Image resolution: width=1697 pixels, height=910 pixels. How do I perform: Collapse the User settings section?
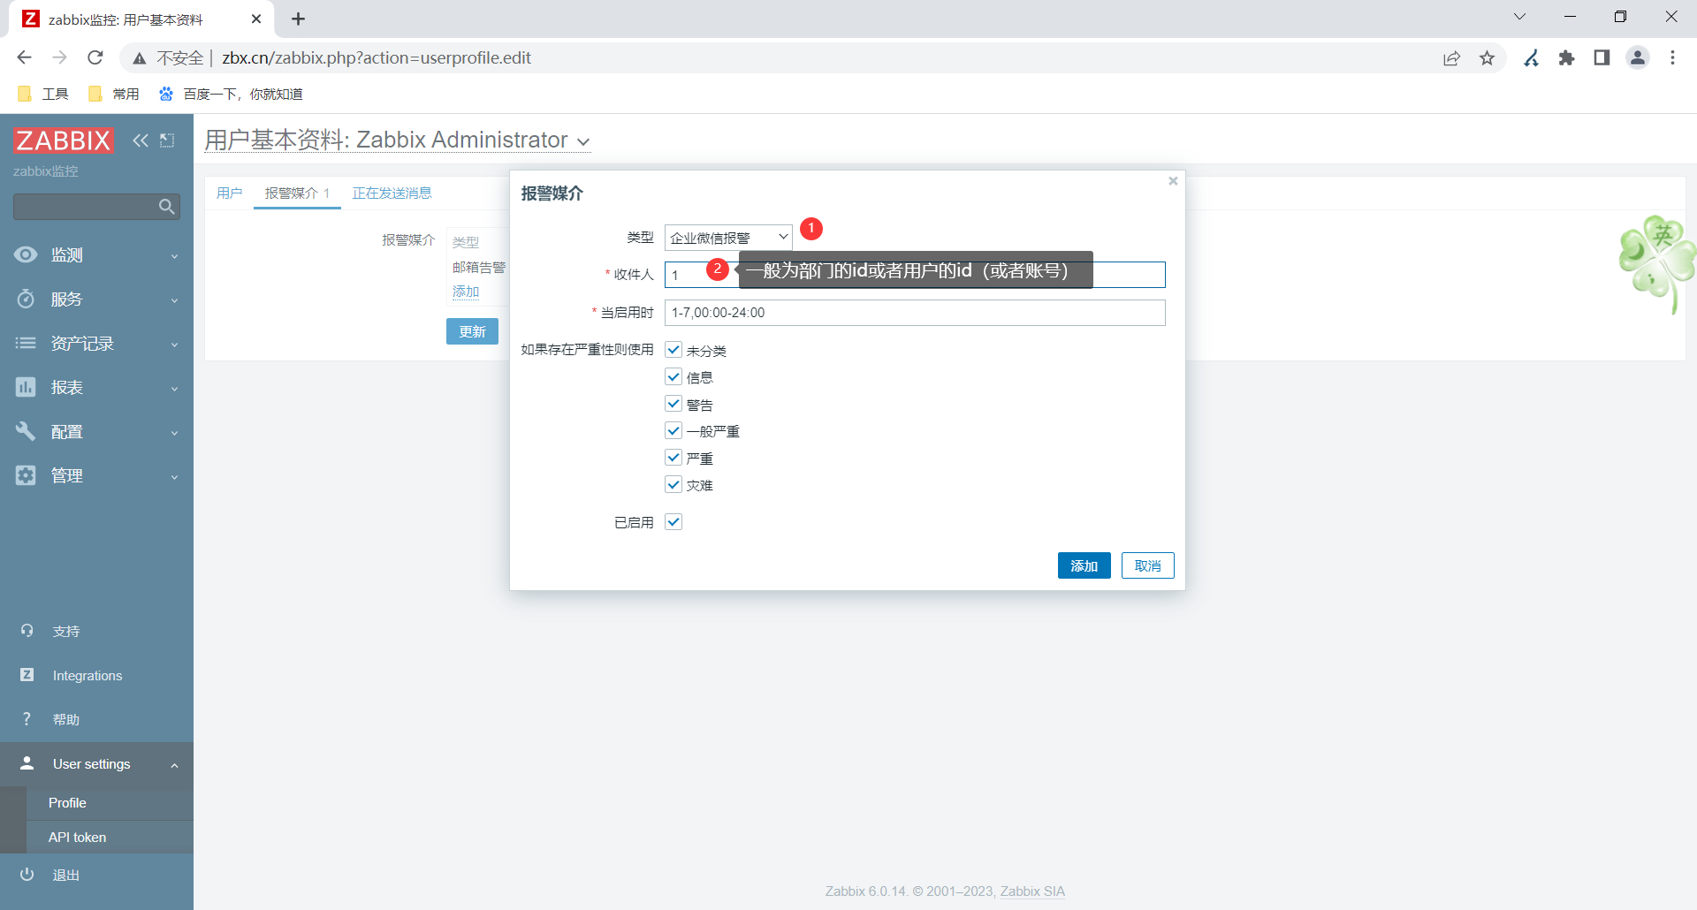point(174,765)
